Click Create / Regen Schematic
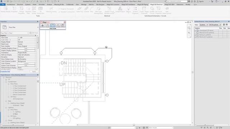 [144, 10]
